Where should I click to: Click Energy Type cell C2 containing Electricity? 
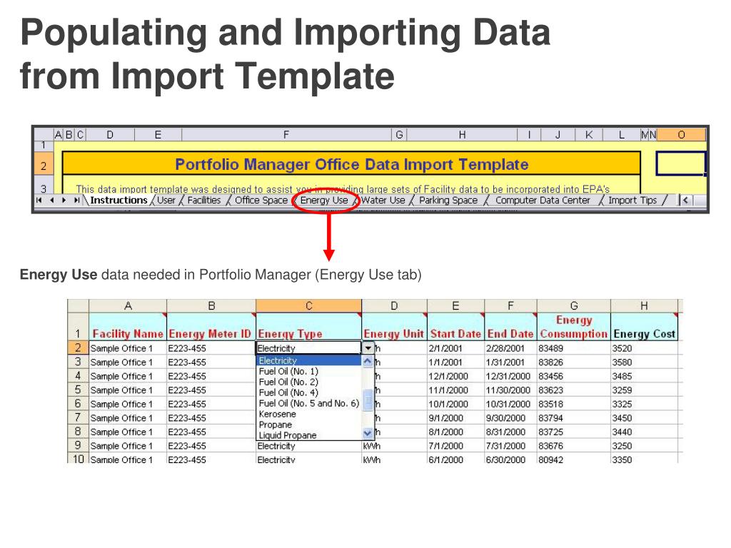(x=308, y=348)
